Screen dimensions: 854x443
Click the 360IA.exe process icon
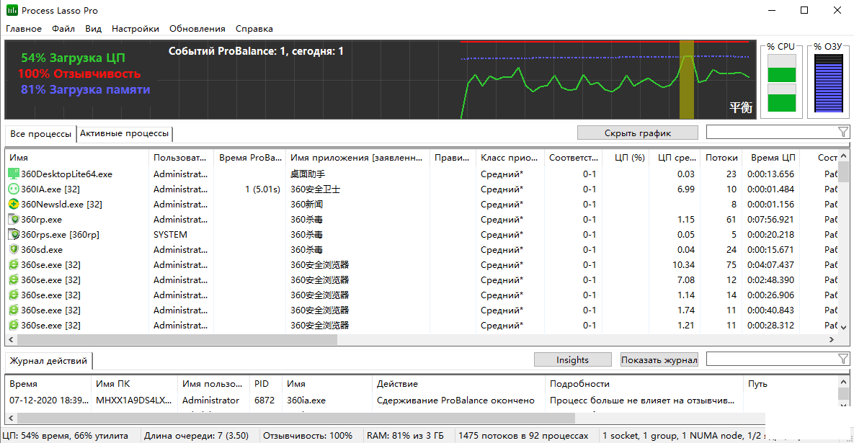[x=14, y=189]
